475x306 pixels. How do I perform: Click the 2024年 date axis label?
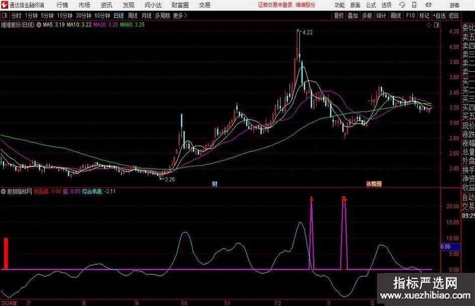coord(9,303)
